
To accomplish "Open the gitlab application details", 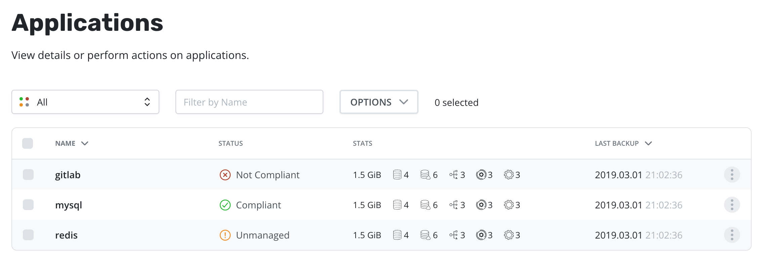I will pyautogui.click(x=68, y=175).
